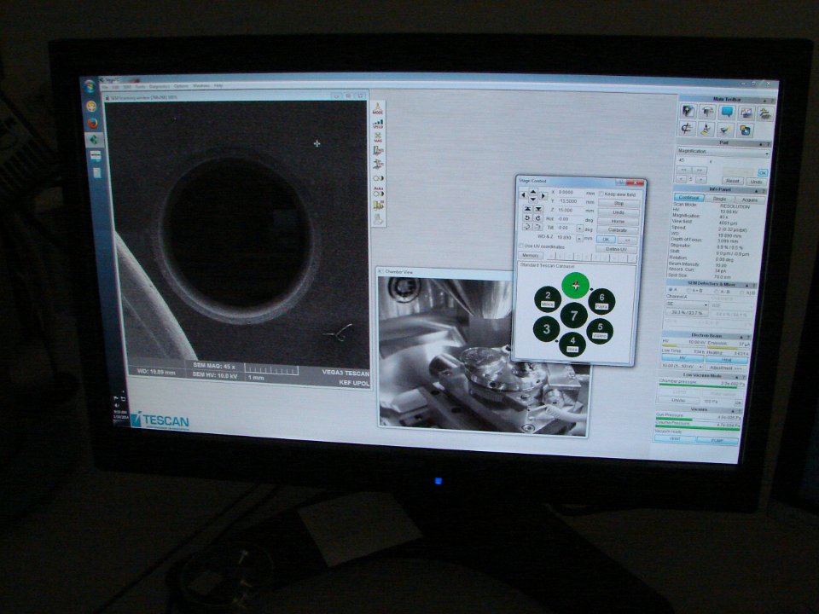This screenshot has height=614, width=819.
Task: Open the Windows Start menu orb
Action: (90, 86)
